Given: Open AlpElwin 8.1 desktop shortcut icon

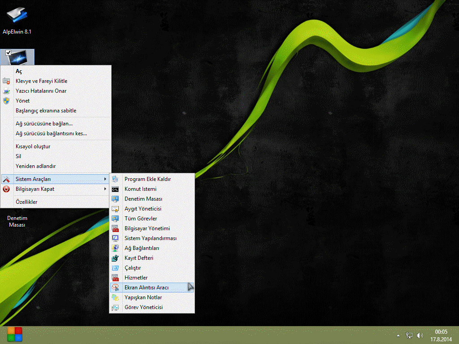Looking at the screenshot, I should pyautogui.click(x=17, y=16).
